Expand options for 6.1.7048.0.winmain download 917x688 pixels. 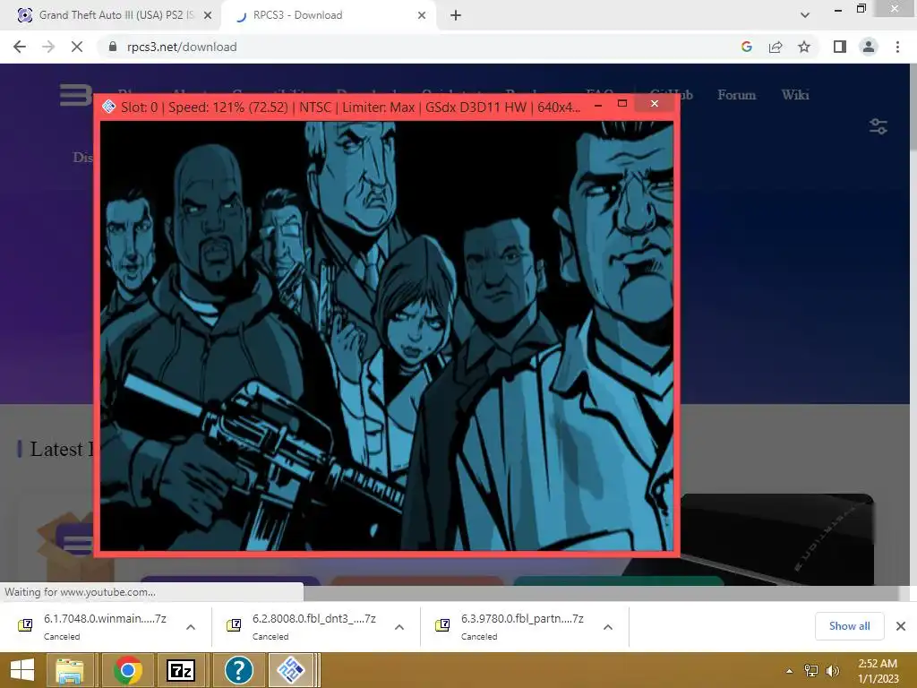191,627
